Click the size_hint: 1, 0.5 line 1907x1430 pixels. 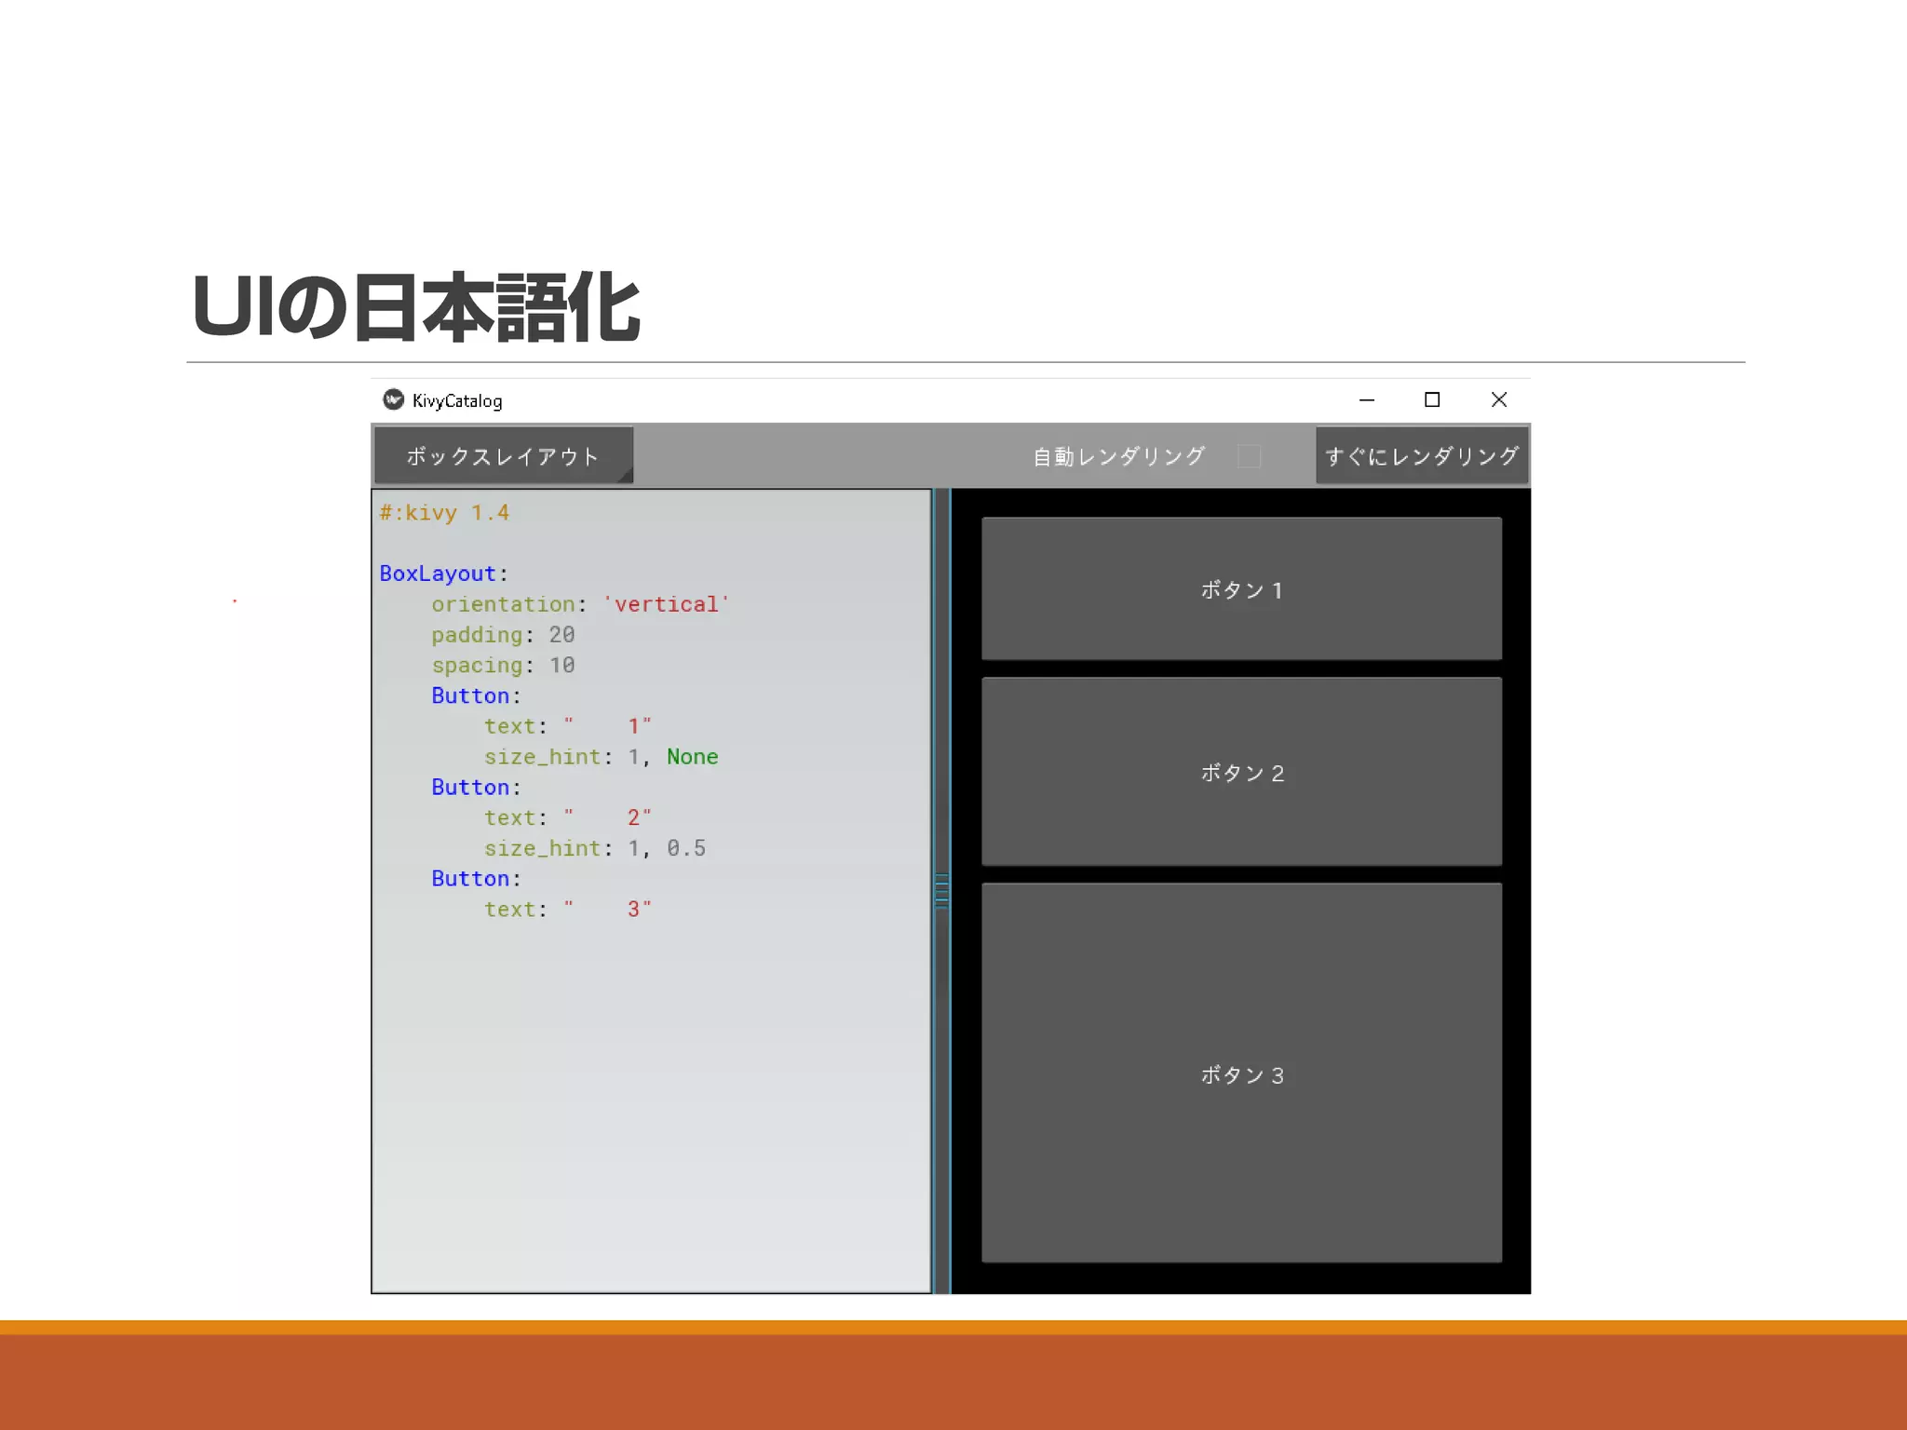[x=594, y=848]
